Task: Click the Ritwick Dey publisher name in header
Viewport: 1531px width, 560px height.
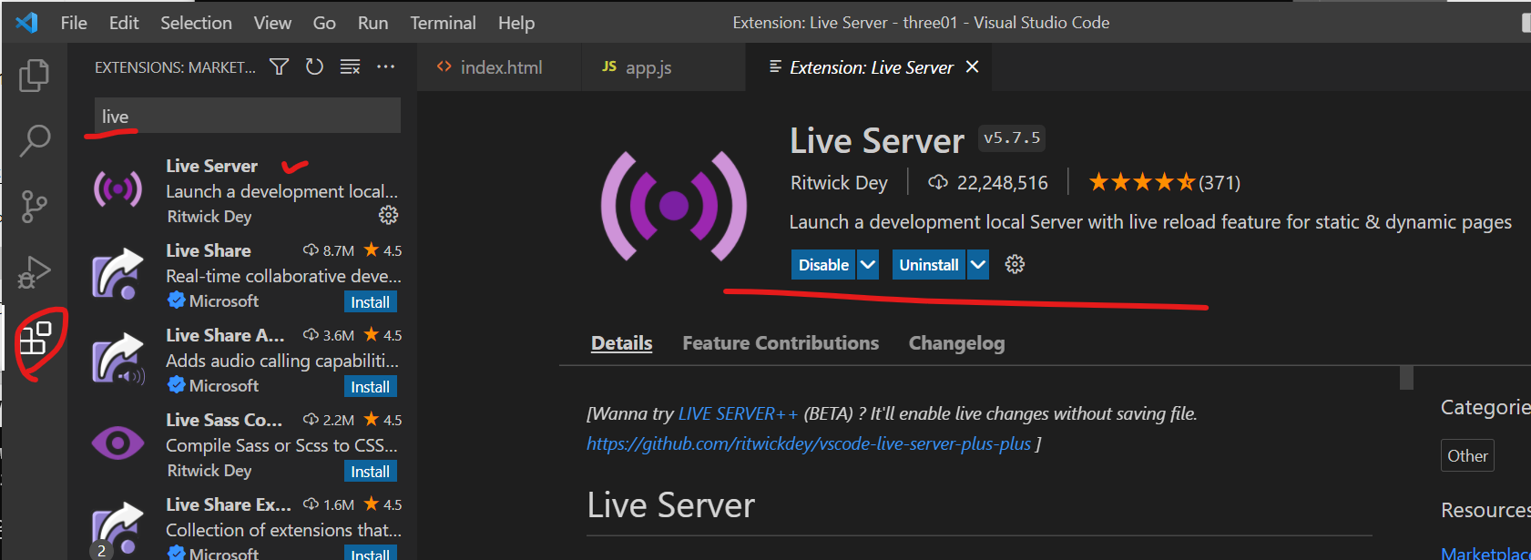Action: coord(839,183)
